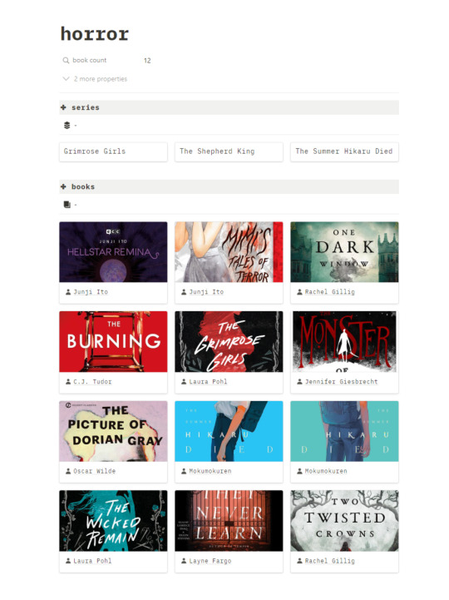449x600 pixels.
Task: Open The Monster book cover
Action: tap(344, 342)
